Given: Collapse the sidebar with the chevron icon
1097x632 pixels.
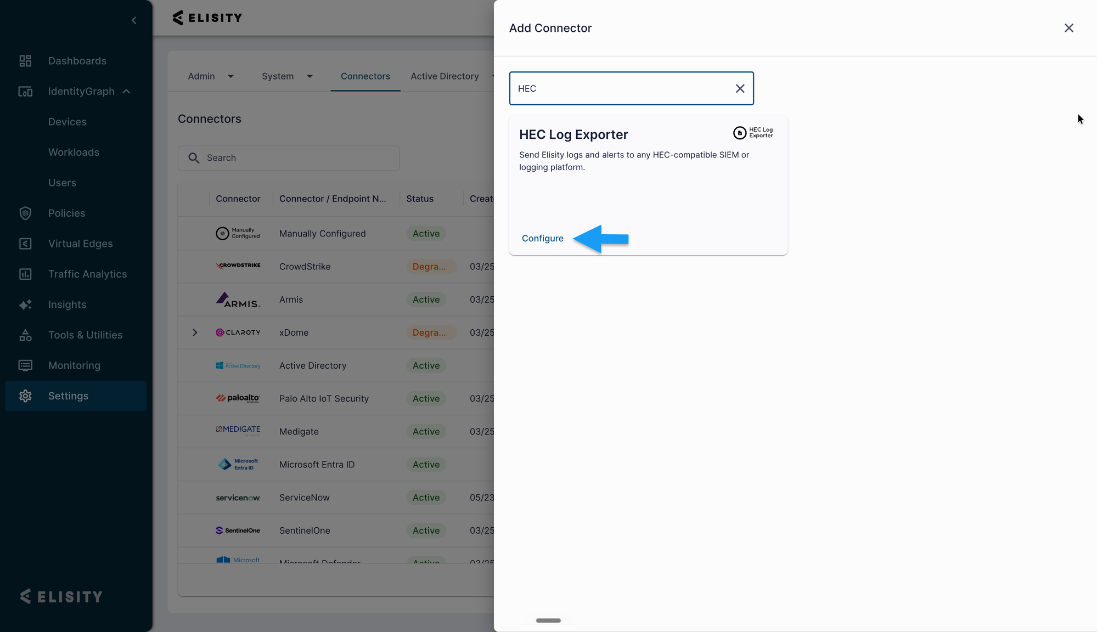Looking at the screenshot, I should [134, 20].
